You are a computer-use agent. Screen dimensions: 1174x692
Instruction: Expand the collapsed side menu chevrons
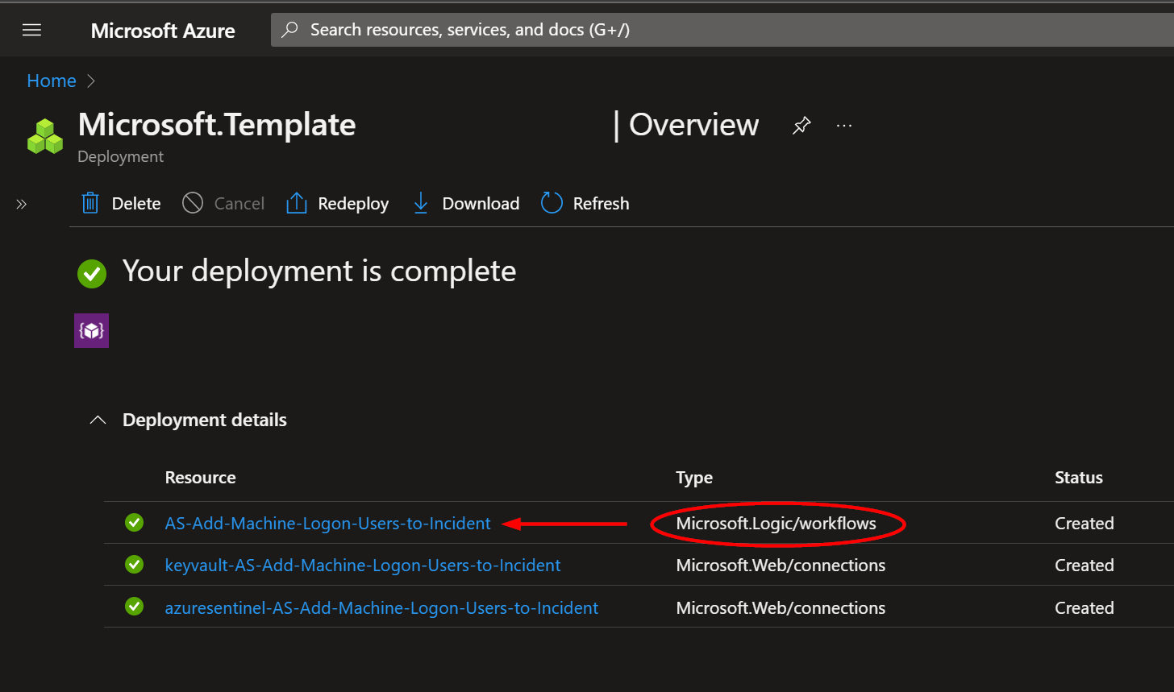point(22,205)
